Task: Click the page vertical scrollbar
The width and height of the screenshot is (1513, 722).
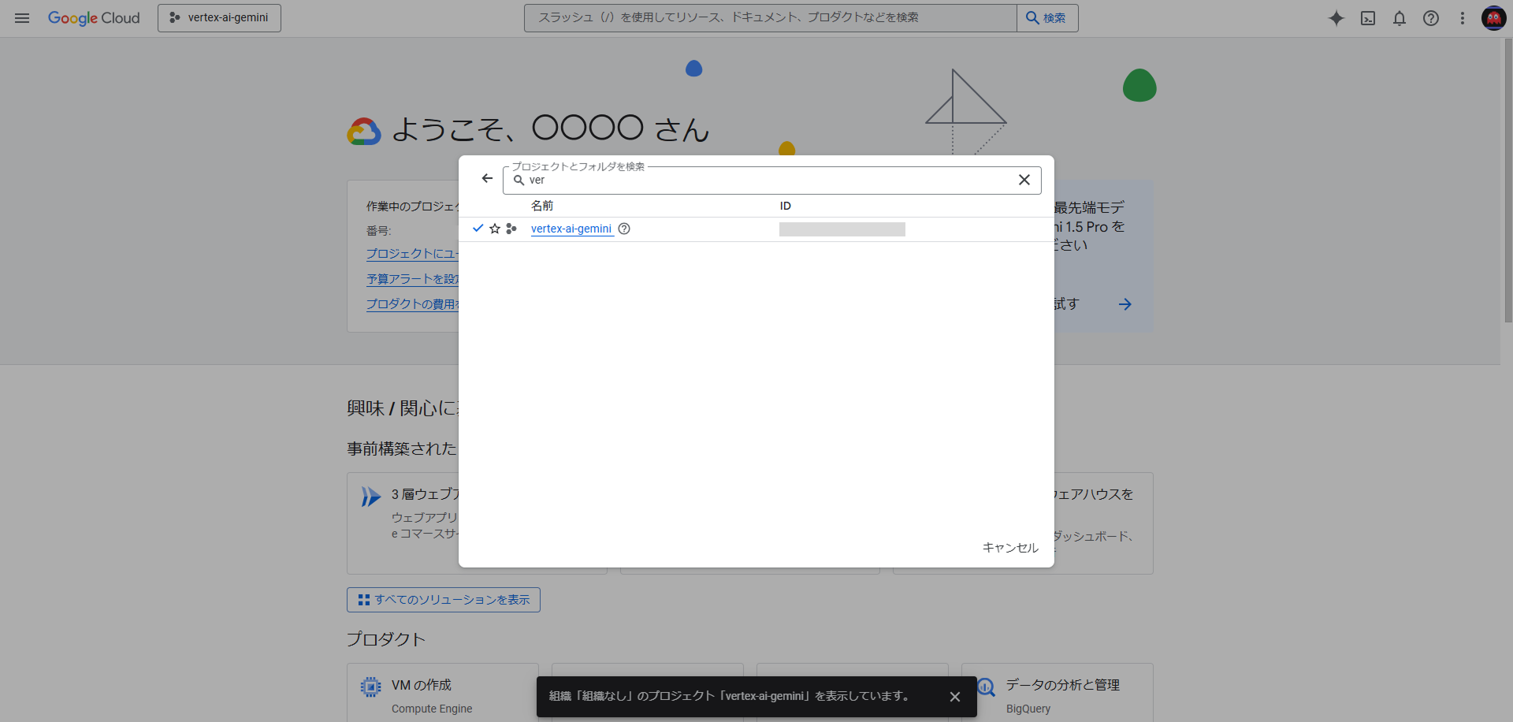Action: (x=1508, y=181)
